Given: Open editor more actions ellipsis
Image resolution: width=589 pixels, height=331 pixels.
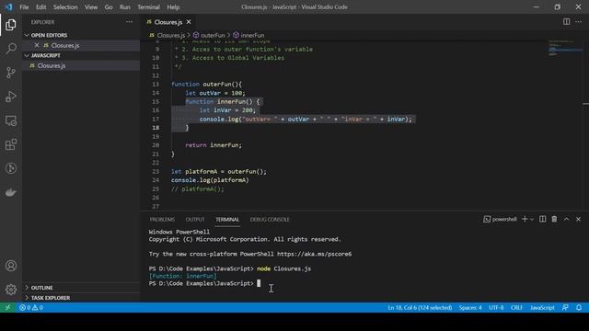Looking at the screenshot, I should coord(579,22).
